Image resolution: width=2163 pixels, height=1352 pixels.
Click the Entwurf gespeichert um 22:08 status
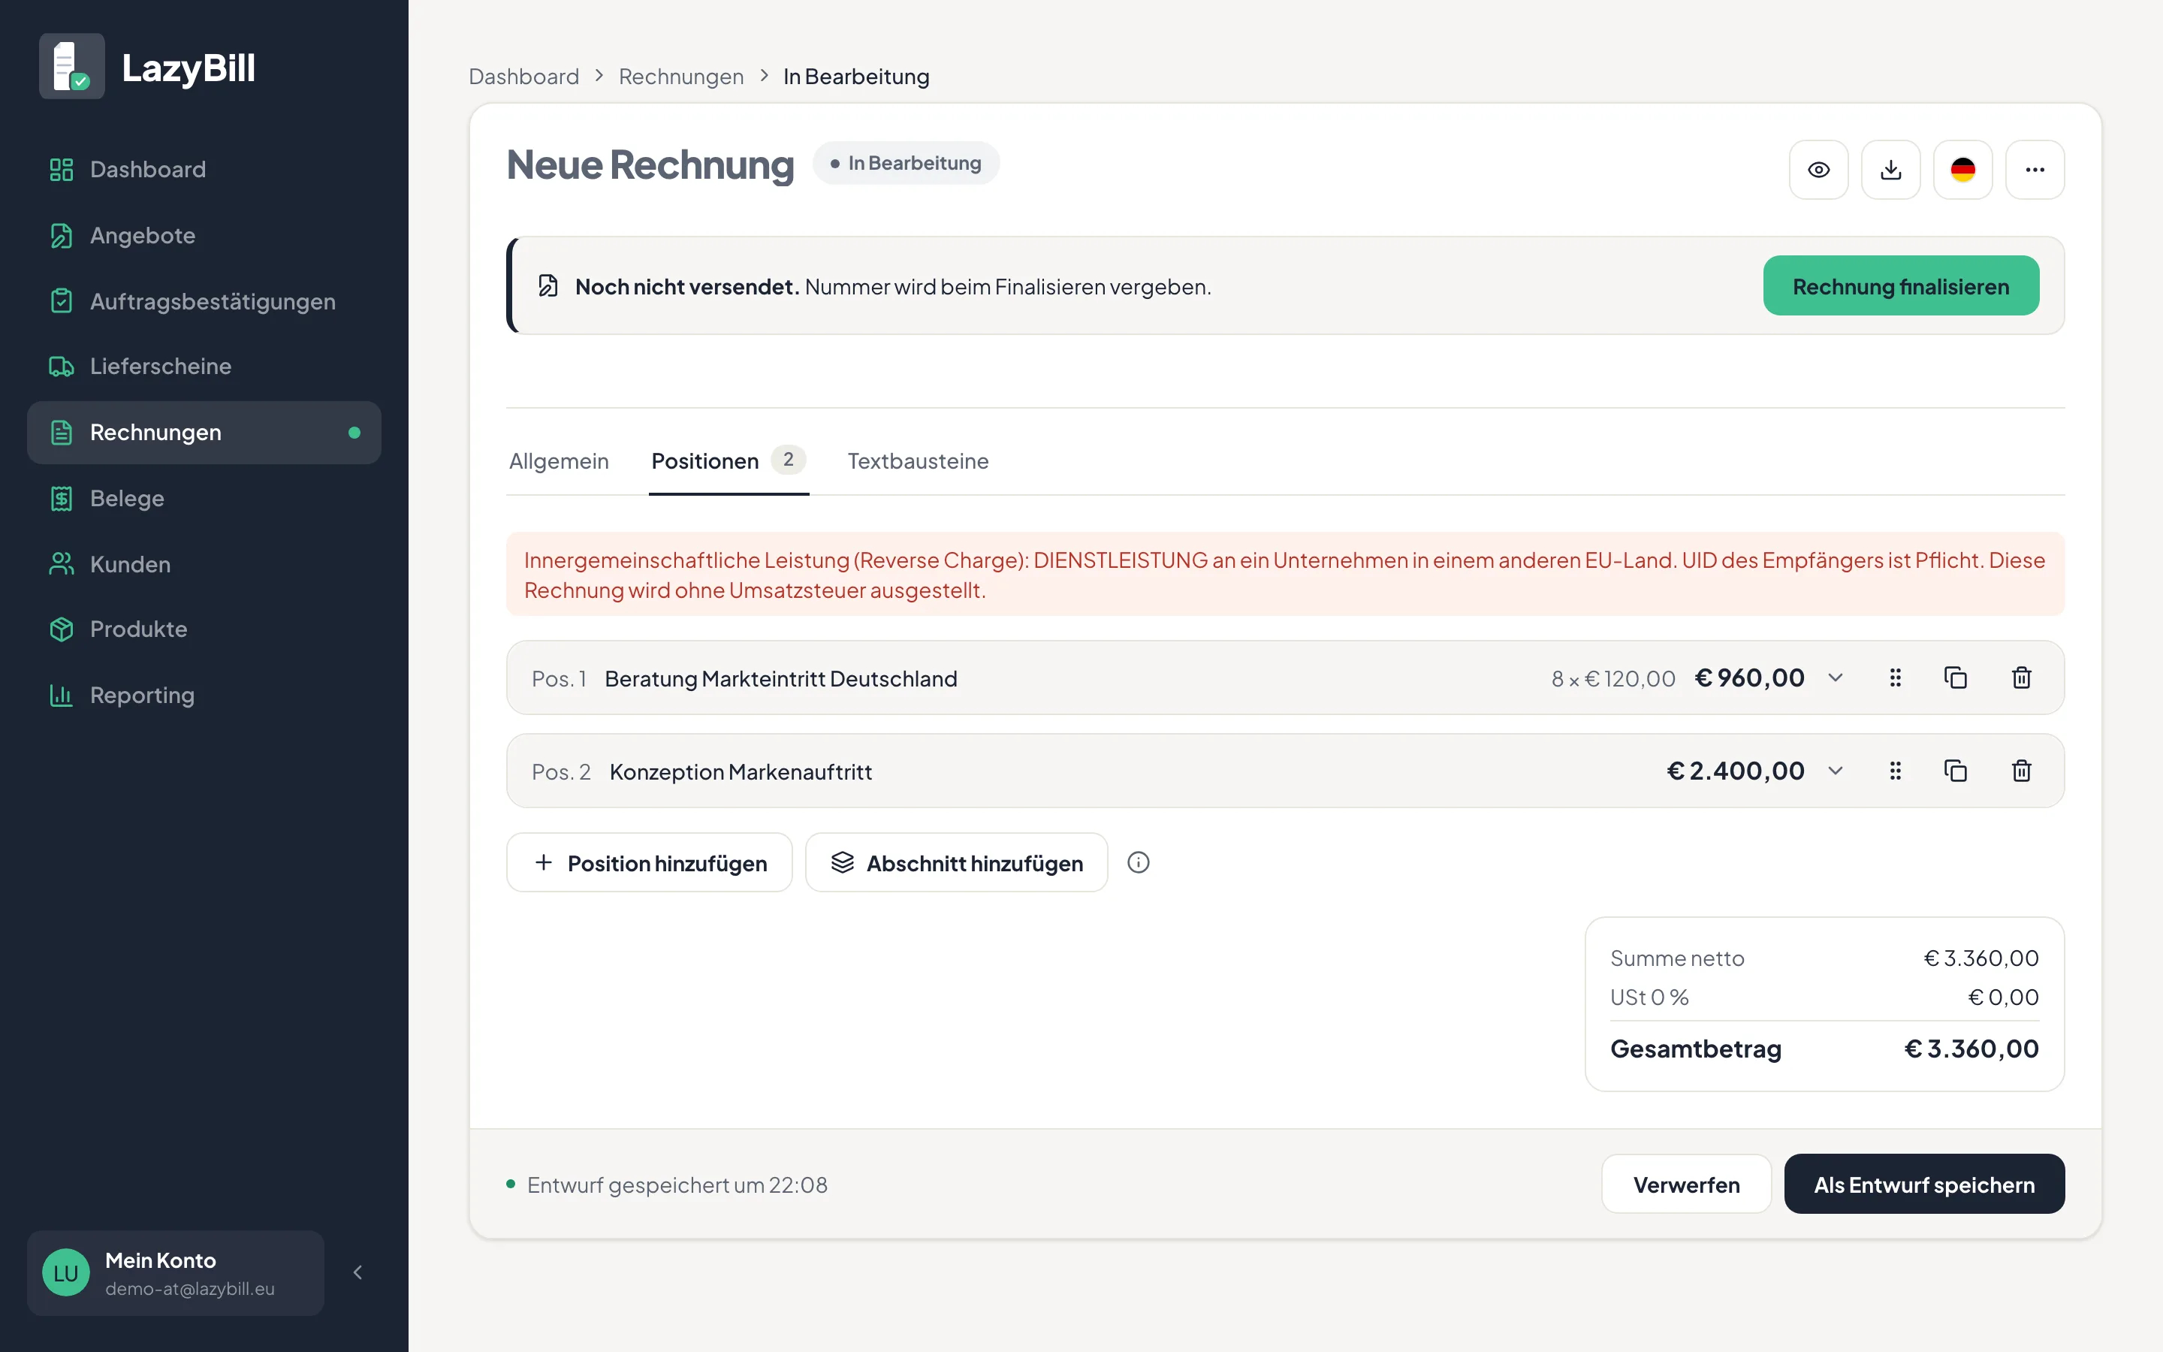tap(667, 1185)
